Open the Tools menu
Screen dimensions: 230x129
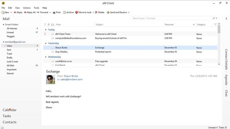pyautogui.click(x=36, y=8)
